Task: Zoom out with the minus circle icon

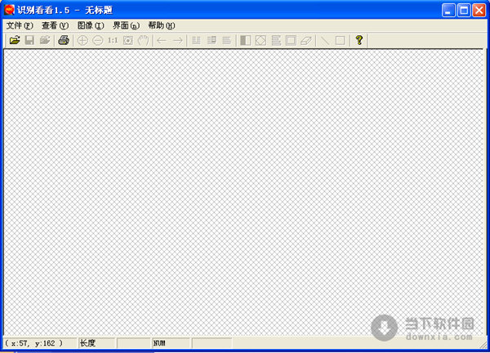Action: click(x=98, y=40)
